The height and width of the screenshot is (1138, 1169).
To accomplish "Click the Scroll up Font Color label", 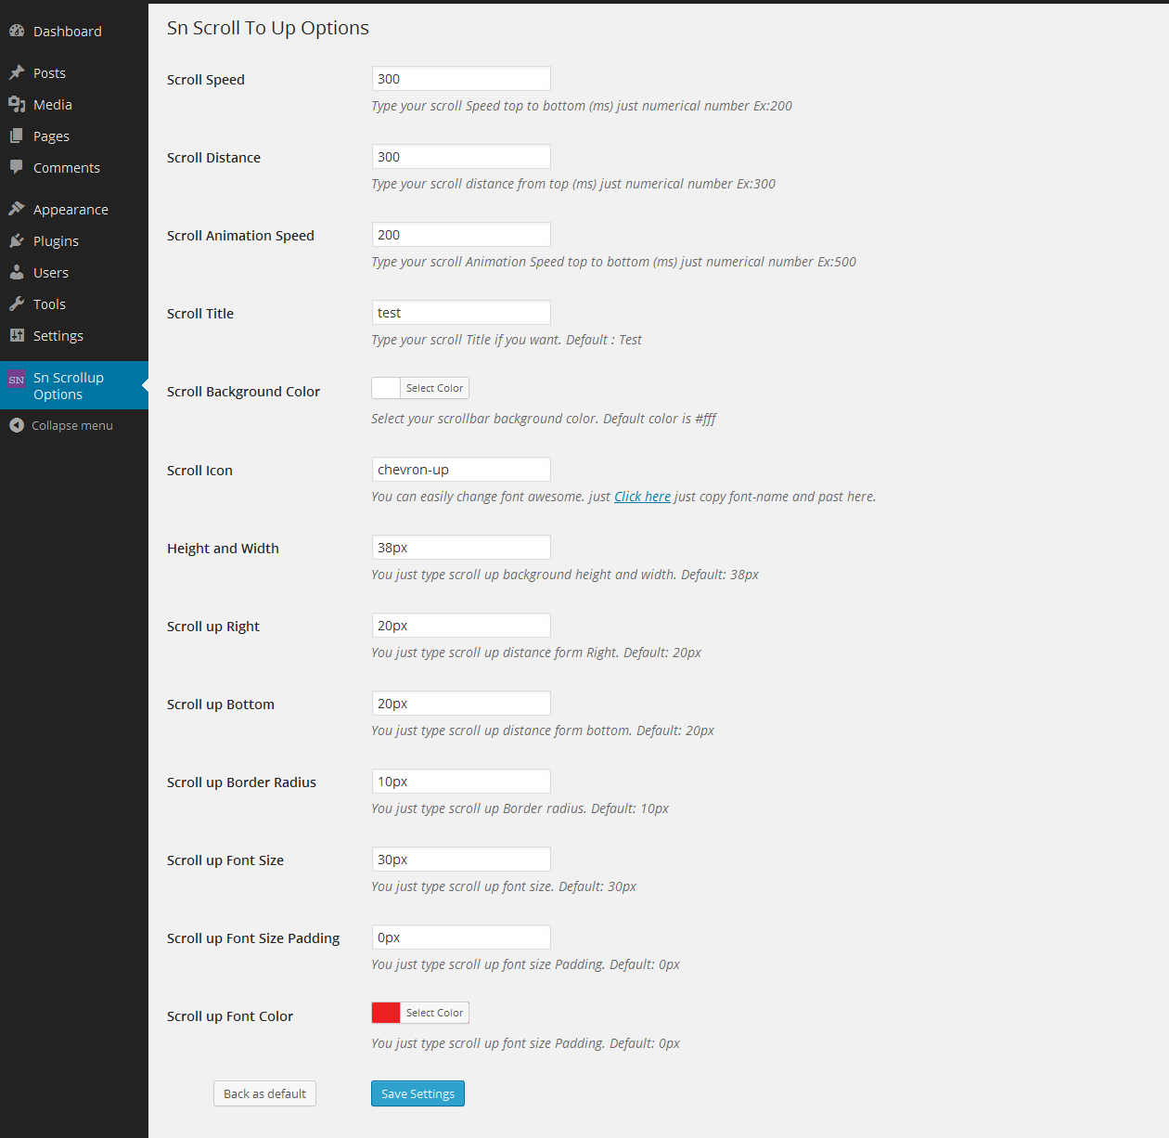I will (230, 1016).
